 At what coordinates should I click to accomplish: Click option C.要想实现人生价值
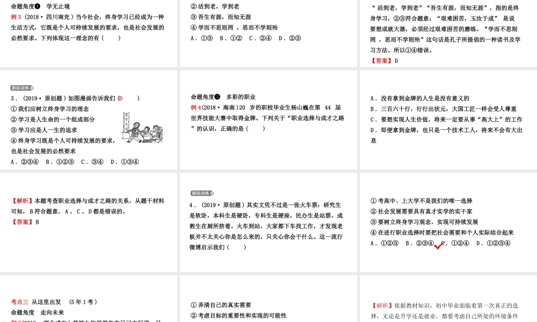(446, 120)
